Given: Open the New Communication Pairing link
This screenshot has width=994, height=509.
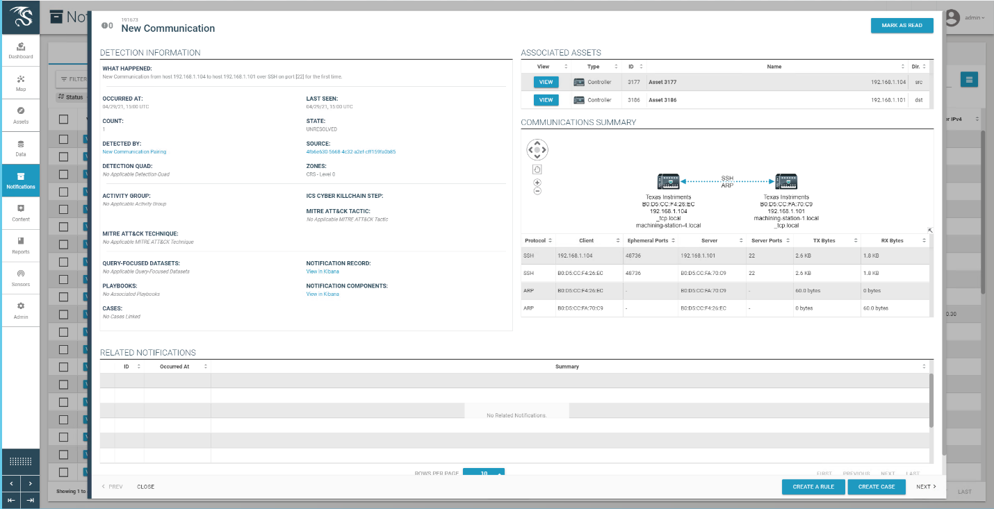Looking at the screenshot, I should click(x=134, y=151).
